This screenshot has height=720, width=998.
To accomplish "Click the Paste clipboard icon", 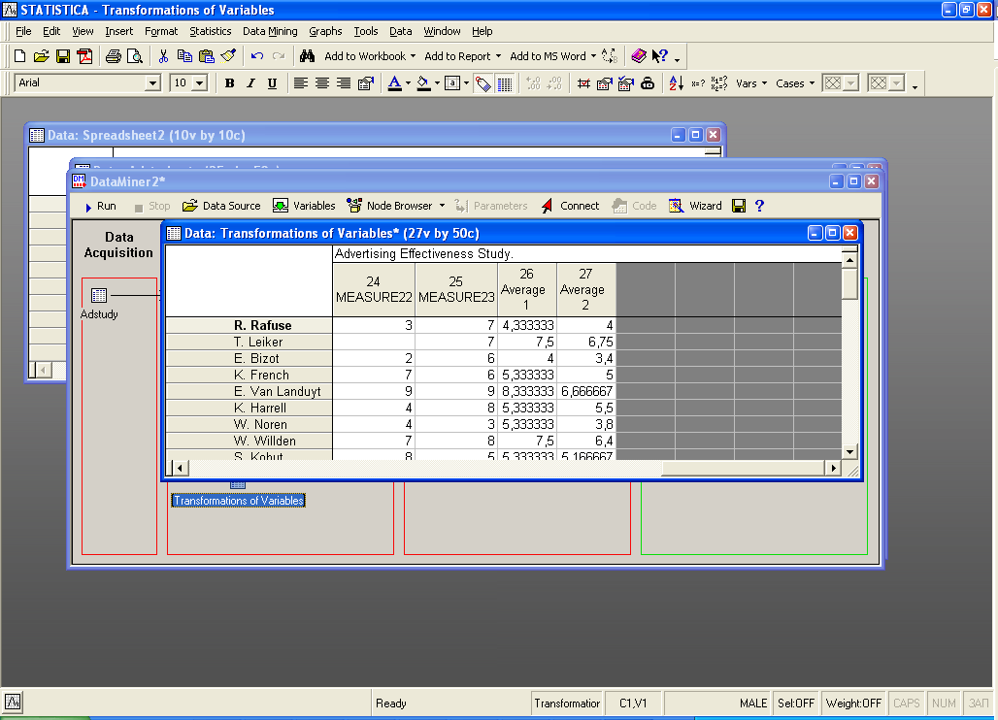I will (x=206, y=56).
